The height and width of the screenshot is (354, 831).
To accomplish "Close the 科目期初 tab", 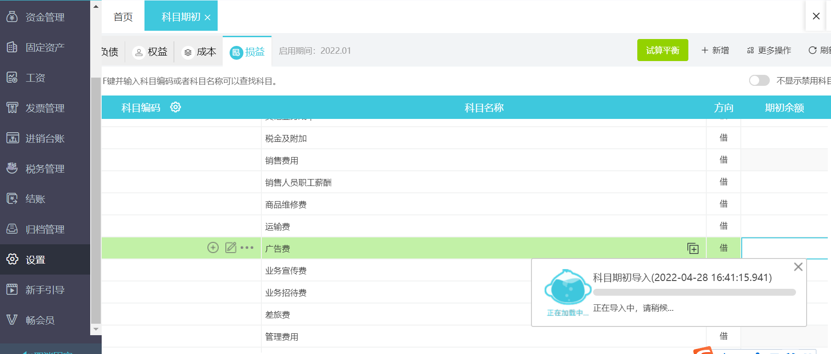I will pos(208,17).
